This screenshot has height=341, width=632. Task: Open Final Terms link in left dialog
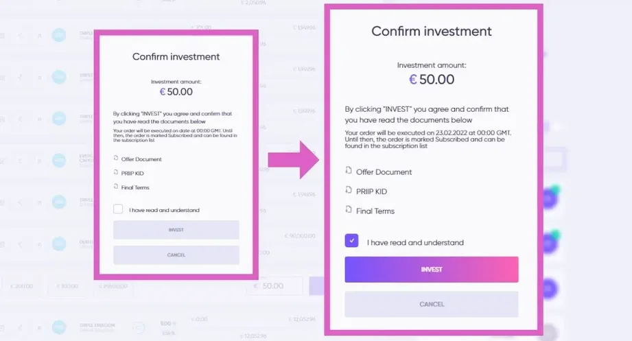pyautogui.click(x=135, y=187)
